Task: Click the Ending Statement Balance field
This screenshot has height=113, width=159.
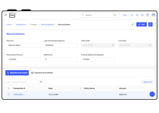Action: (x=98, y=59)
